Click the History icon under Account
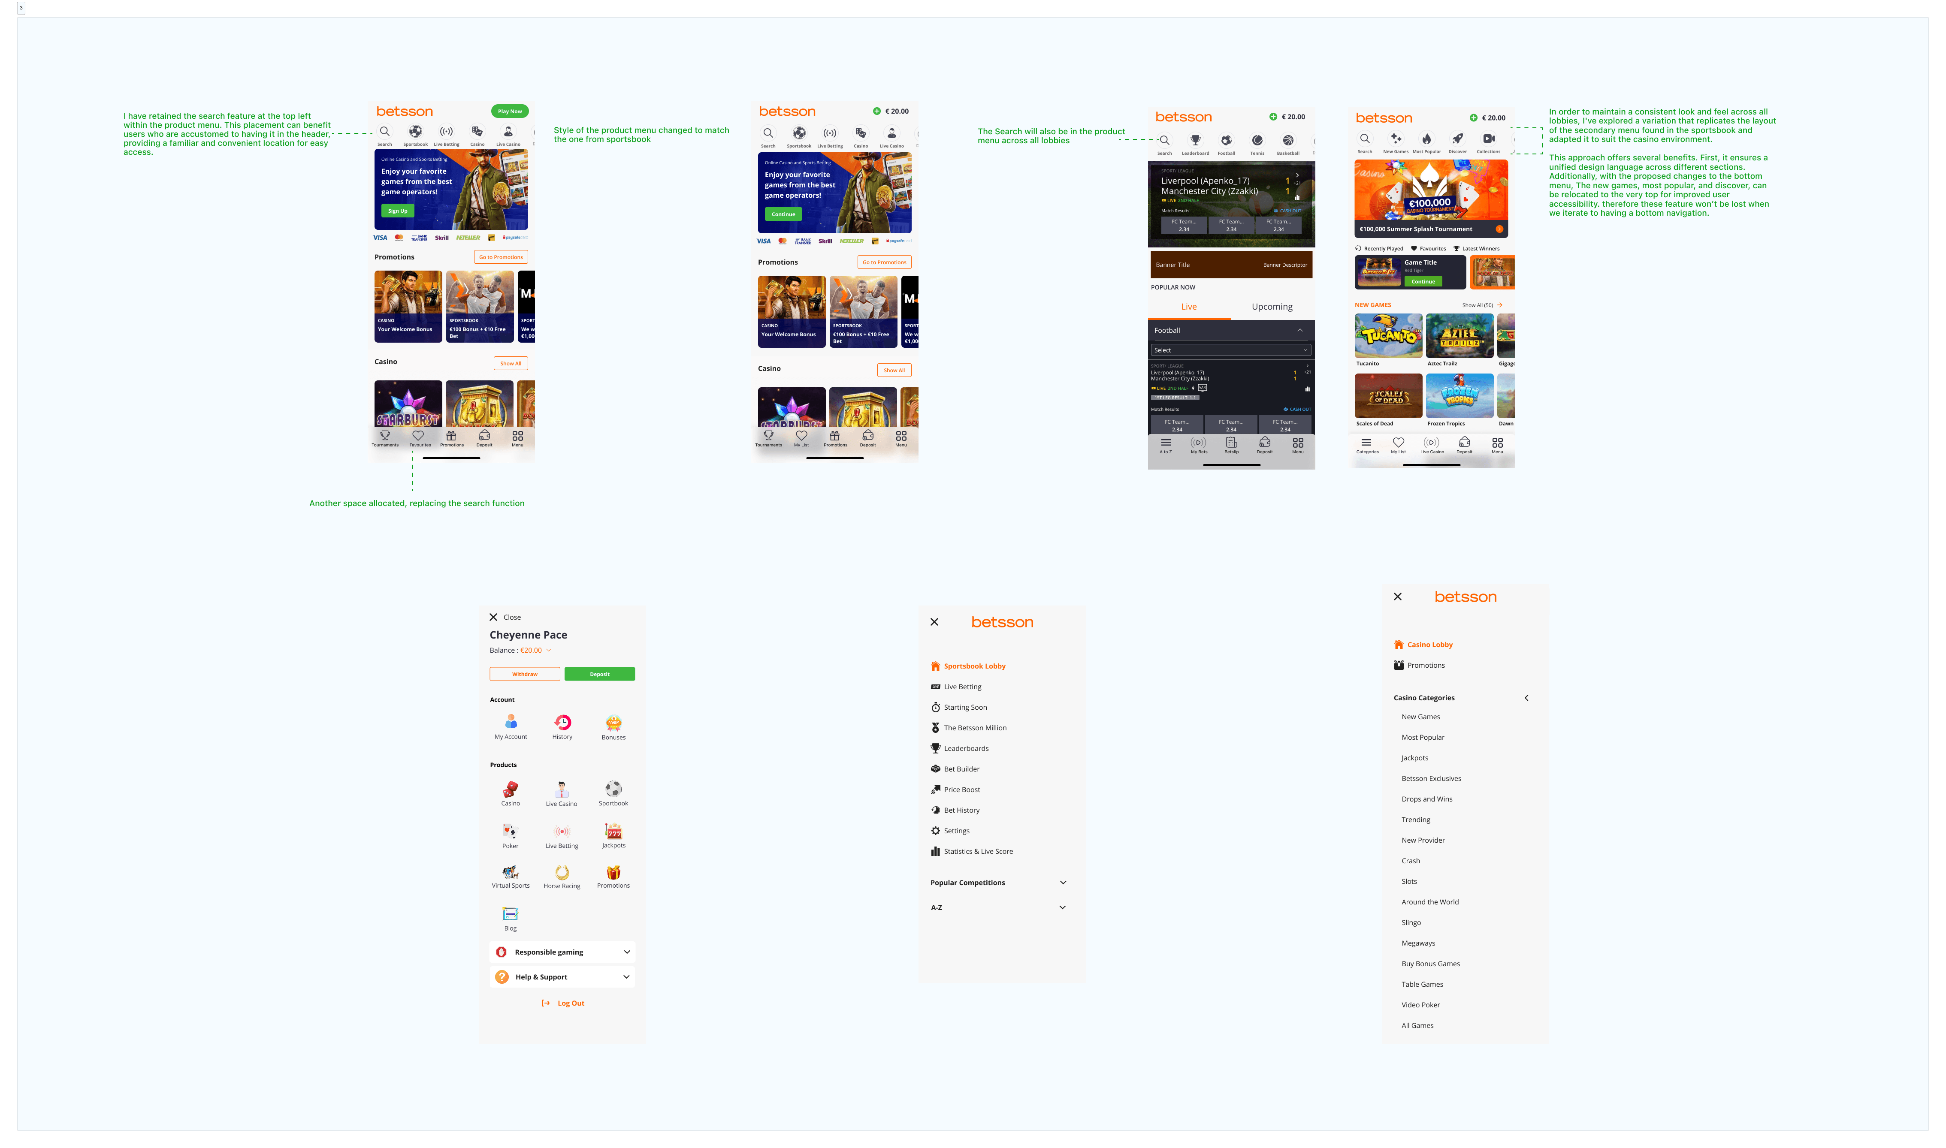Screen dimensions: 1946x1148 coord(562,723)
